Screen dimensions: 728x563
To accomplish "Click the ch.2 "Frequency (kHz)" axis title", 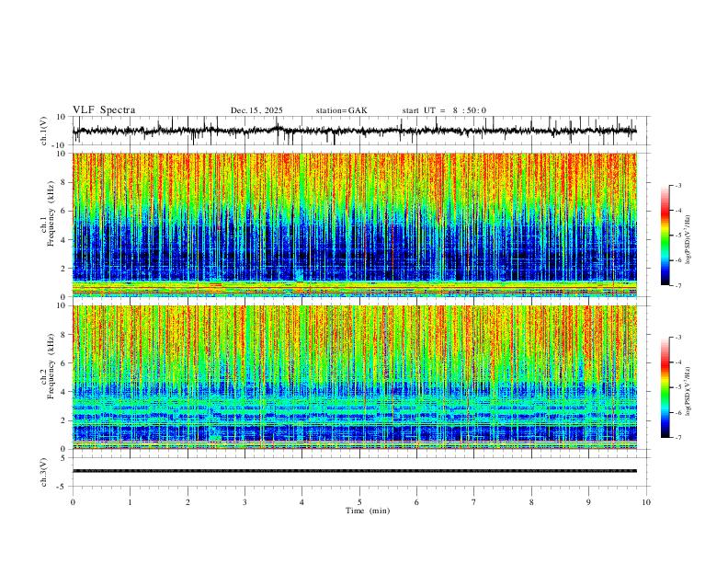I will (51, 365).
